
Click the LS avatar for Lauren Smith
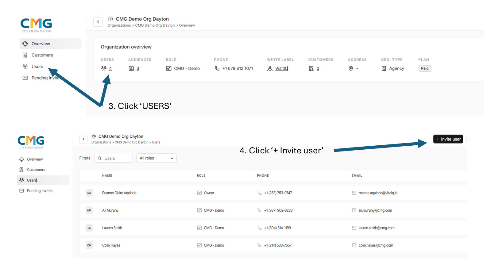click(89, 228)
